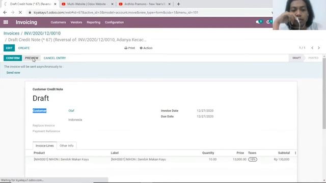Click the browser address bar URL

(x=116, y=12)
